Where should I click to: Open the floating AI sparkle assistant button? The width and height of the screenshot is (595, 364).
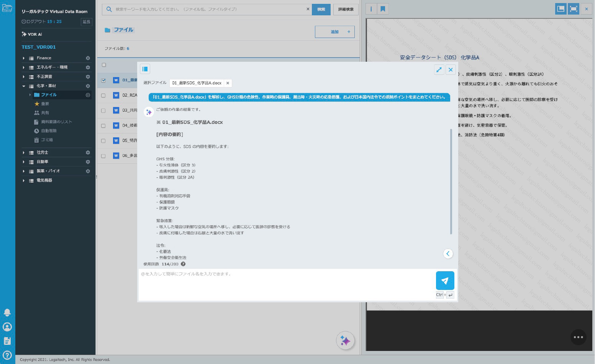[x=345, y=341]
